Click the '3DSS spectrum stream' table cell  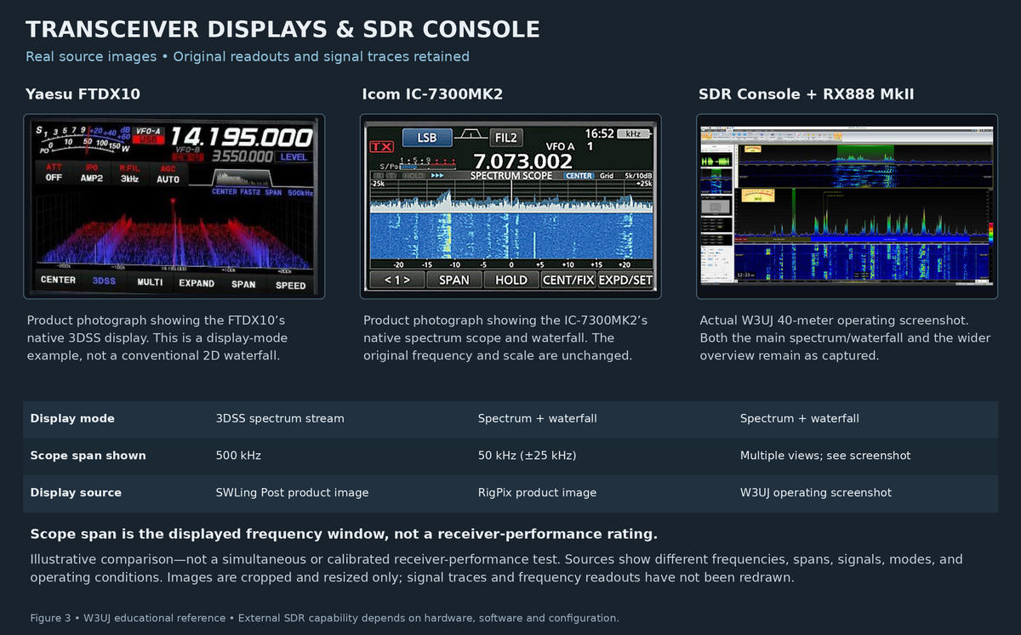pyautogui.click(x=280, y=418)
